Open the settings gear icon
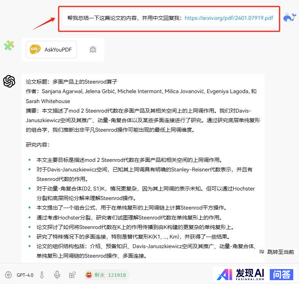299x284 pixels. point(8,275)
